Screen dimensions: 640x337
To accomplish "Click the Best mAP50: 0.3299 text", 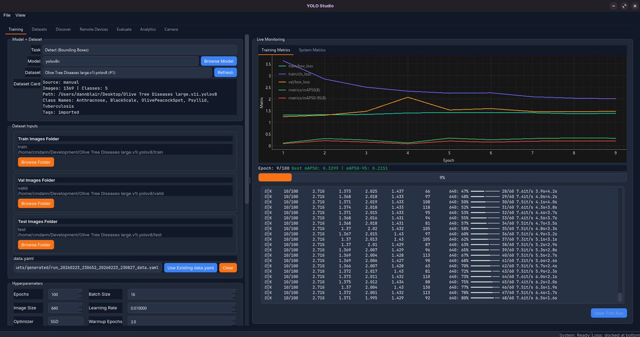I will coord(316,168).
